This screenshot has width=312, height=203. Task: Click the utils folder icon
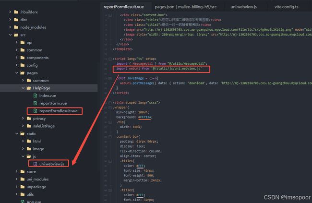(x=23, y=194)
